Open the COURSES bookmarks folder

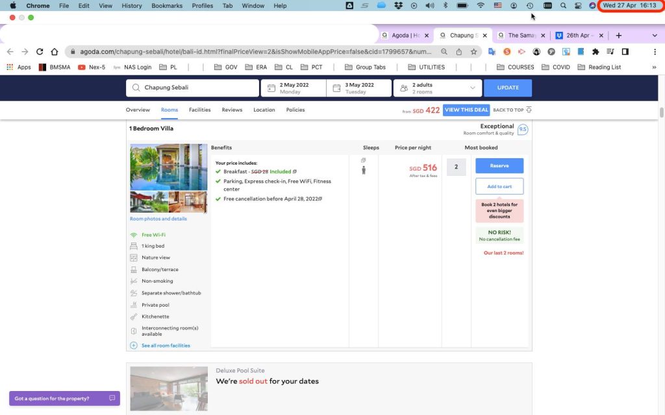pyautogui.click(x=515, y=67)
